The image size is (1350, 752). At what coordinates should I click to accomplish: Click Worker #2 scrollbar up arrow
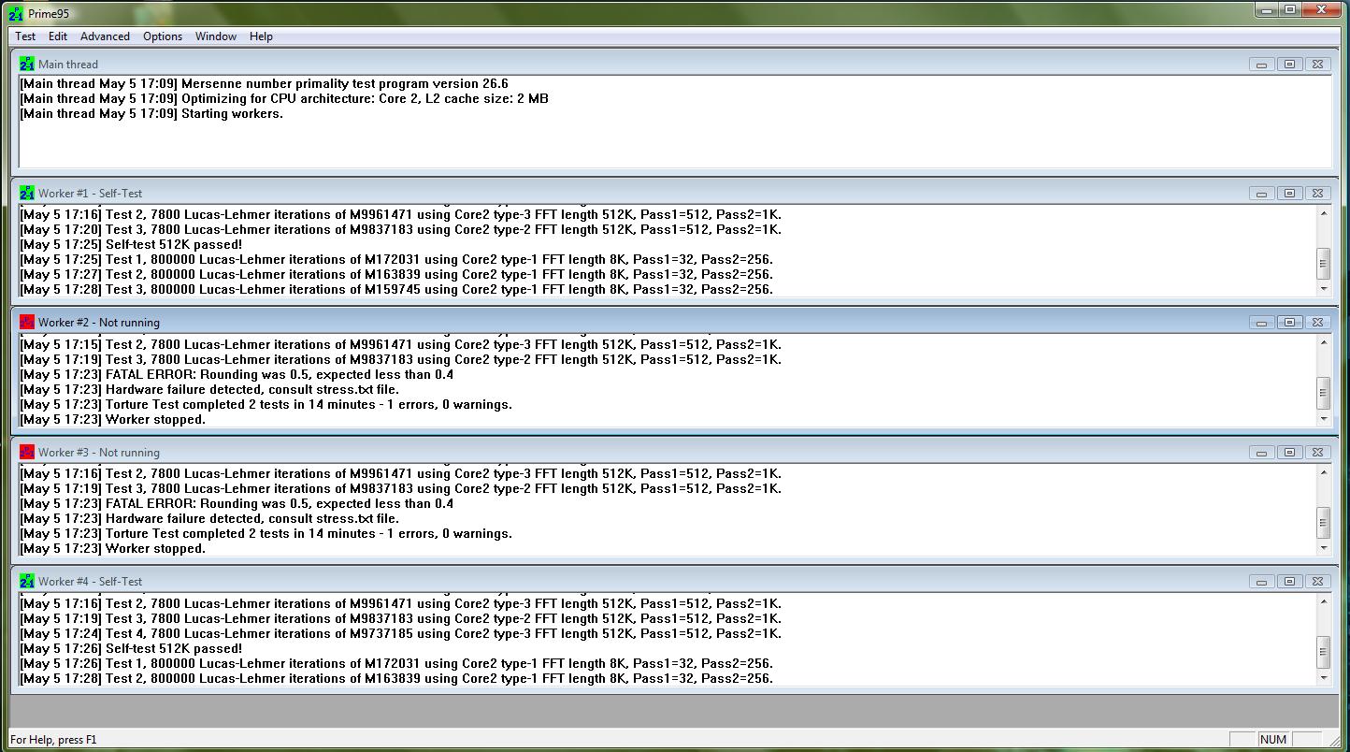click(x=1323, y=343)
